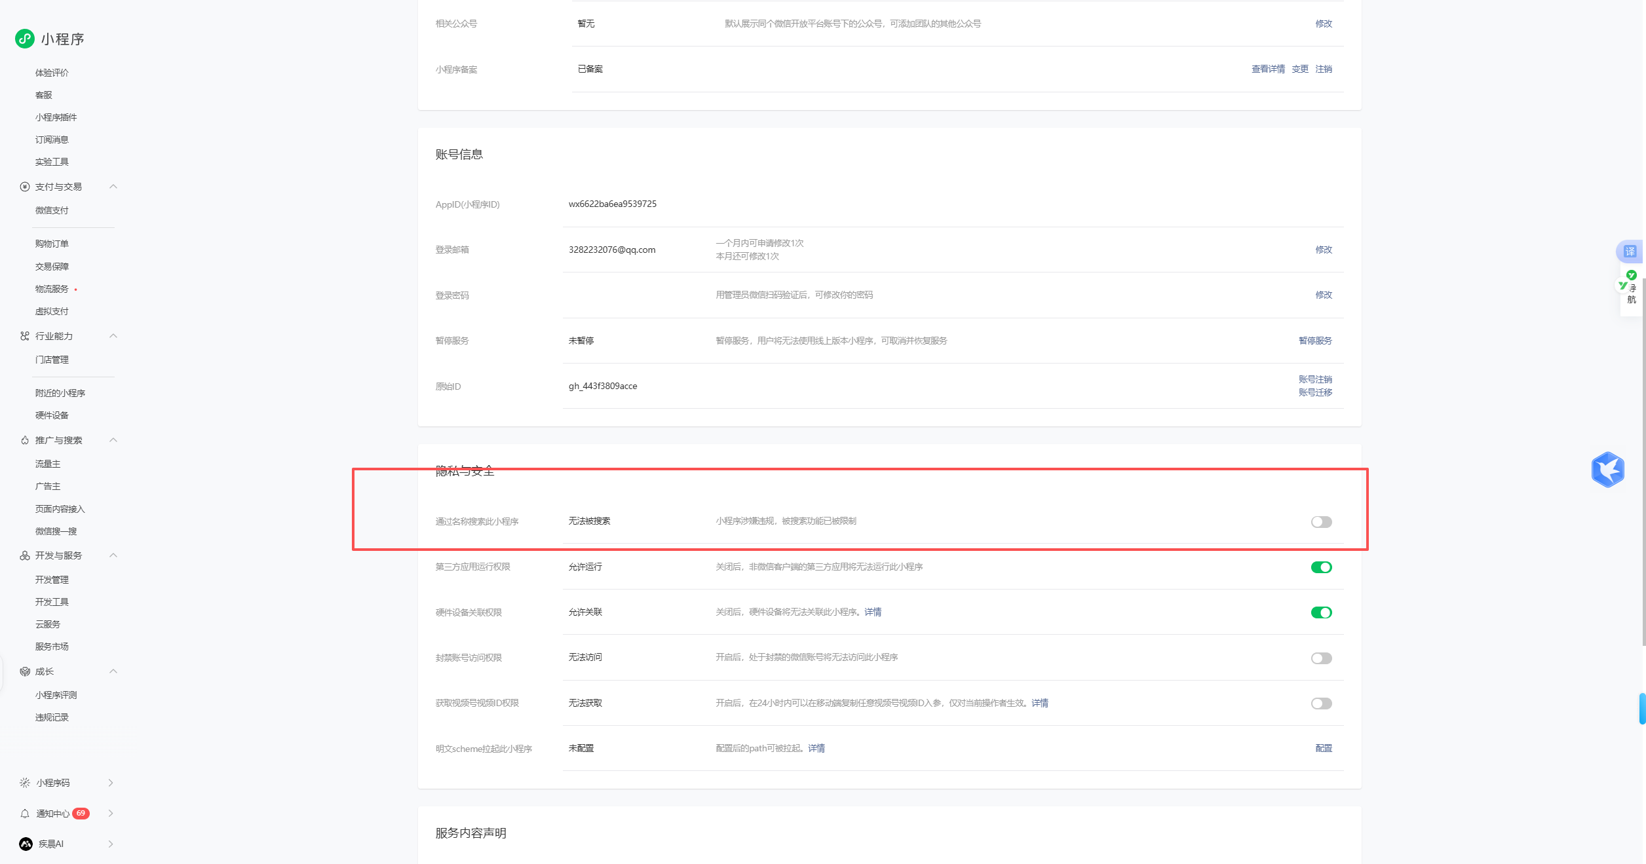This screenshot has height=864, width=1646.
Task: Click the 行业能力 section icon
Action: (25, 336)
